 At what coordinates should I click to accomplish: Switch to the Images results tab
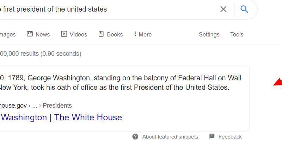pos(8,34)
